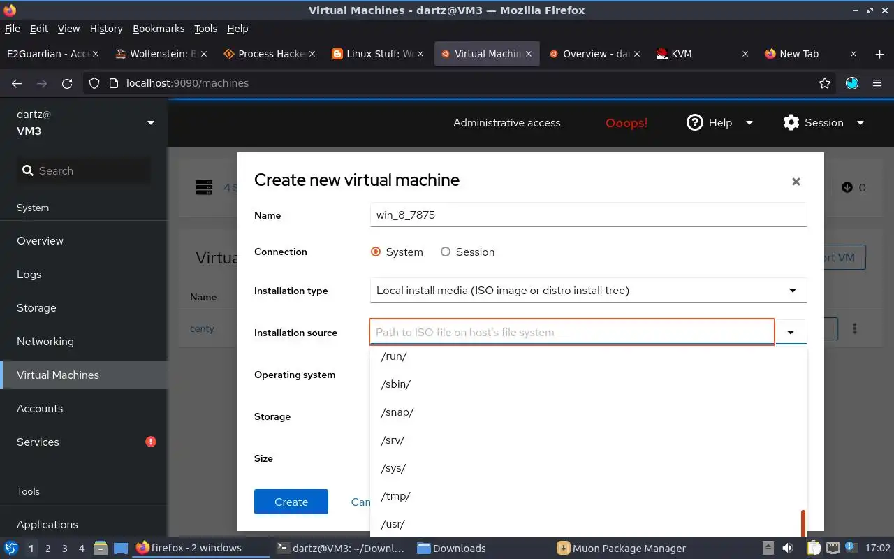Choose /sbin/ from path suggestions

588,384
